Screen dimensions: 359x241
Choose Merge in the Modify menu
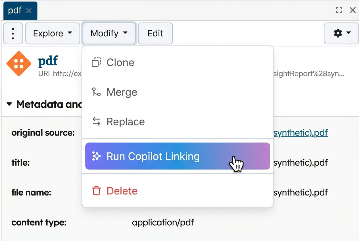click(x=122, y=92)
